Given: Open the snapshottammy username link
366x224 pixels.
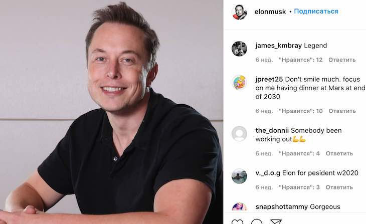Looking at the screenshot, I should click(281, 207).
